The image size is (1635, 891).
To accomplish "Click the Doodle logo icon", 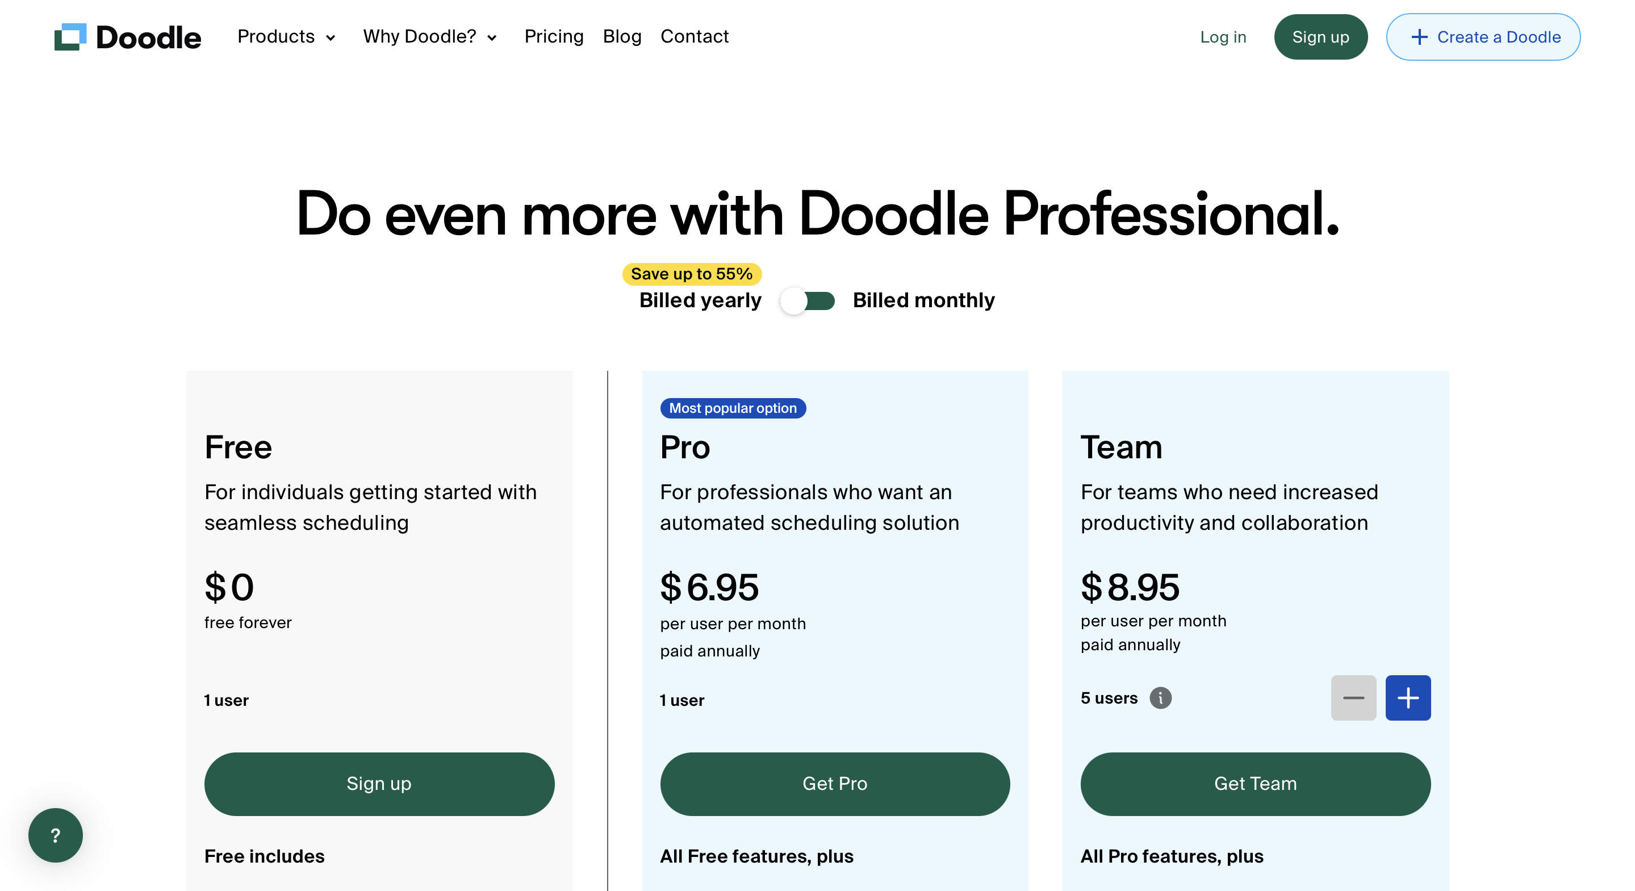I will pyautogui.click(x=70, y=37).
